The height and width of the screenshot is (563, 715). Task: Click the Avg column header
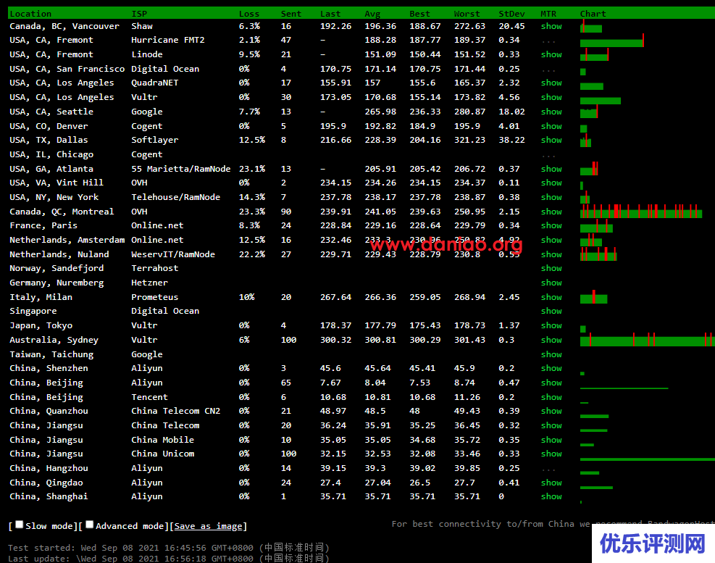(x=372, y=13)
